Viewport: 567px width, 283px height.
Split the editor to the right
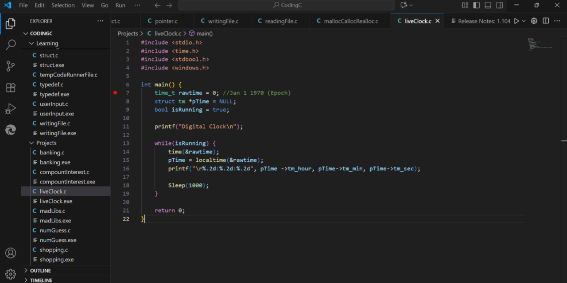546,21
